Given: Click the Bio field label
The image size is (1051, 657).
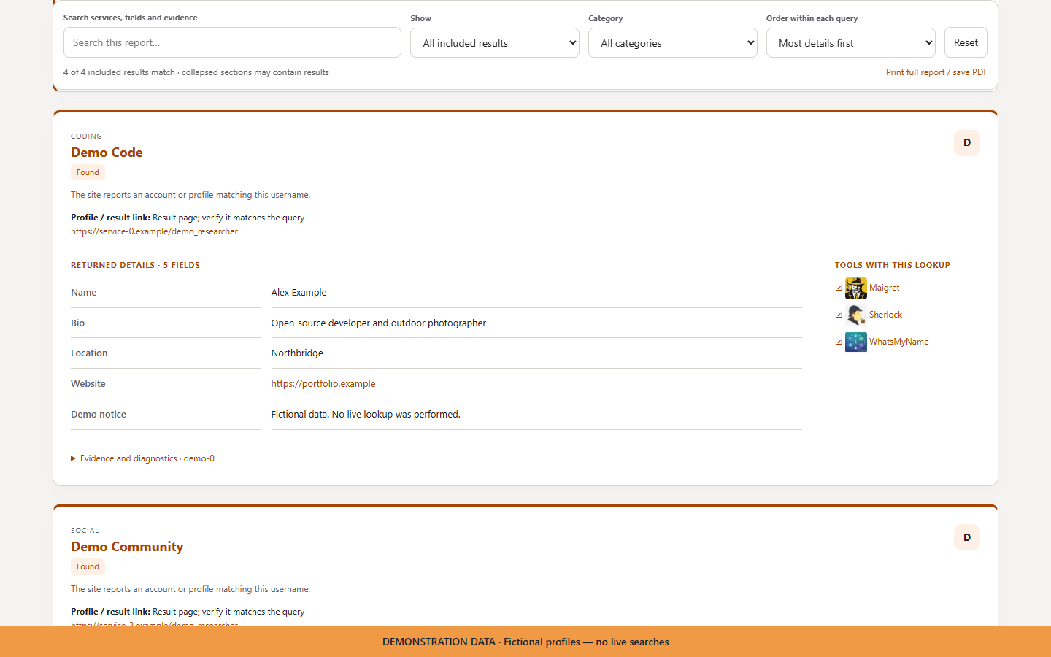Looking at the screenshot, I should click(x=77, y=323).
